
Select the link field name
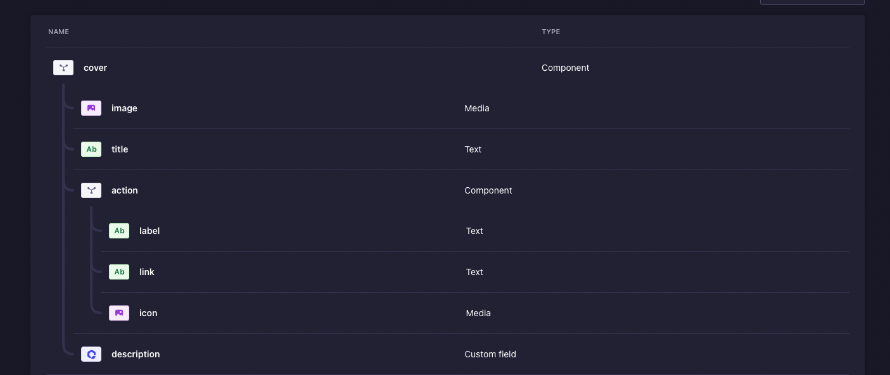(147, 272)
